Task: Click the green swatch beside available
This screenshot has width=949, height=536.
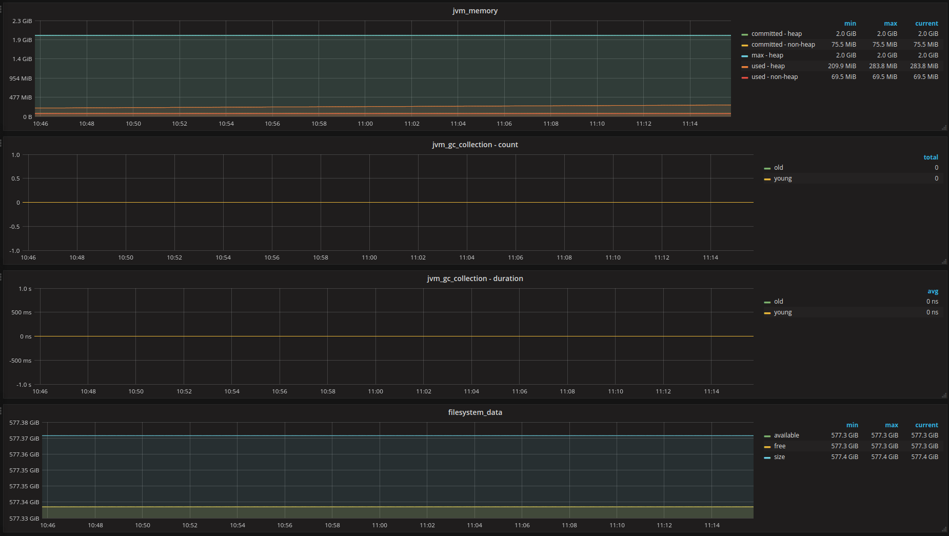Action: tap(767, 436)
